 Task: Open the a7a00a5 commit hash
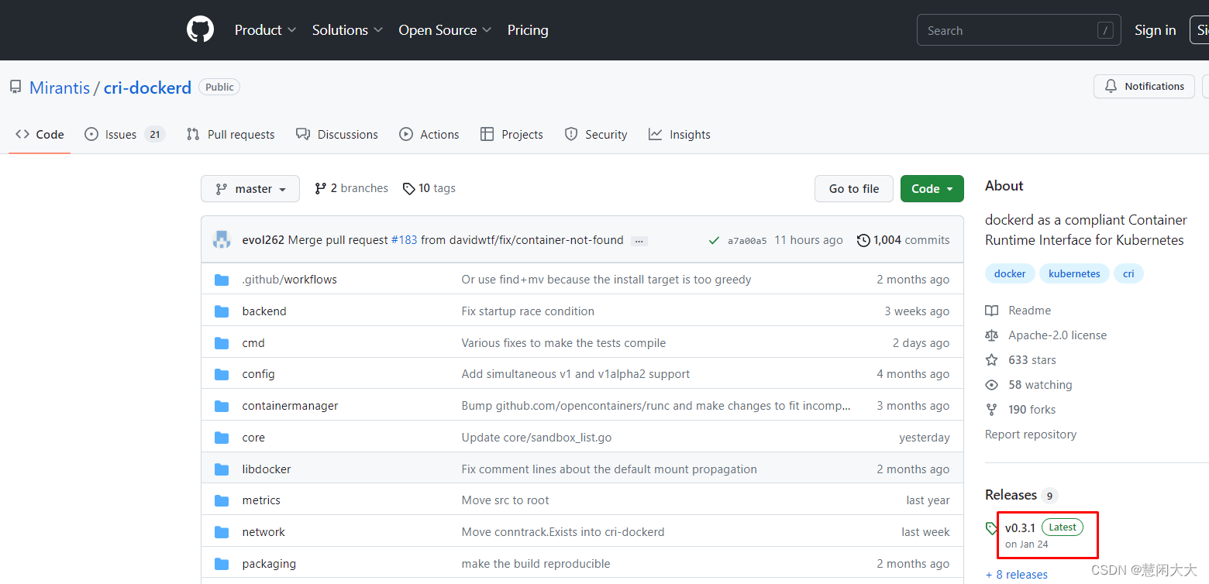click(x=747, y=241)
